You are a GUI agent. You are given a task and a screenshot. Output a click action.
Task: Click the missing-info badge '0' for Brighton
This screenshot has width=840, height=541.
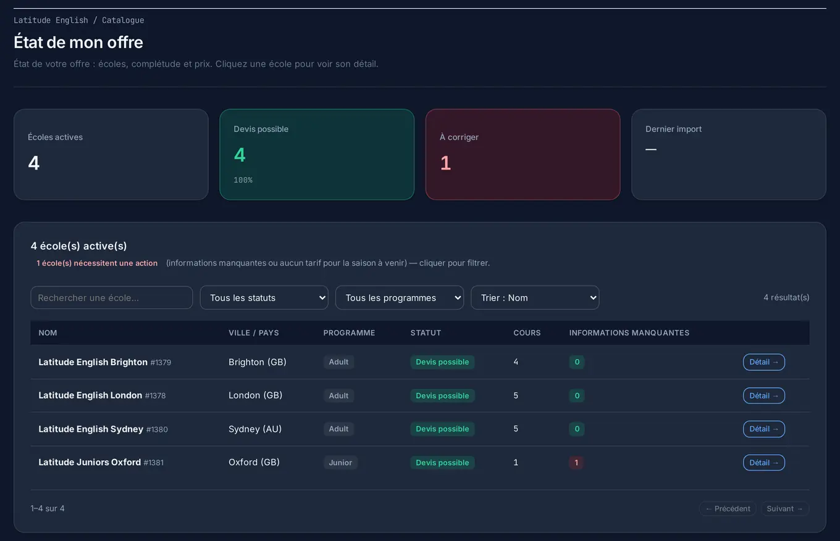coord(577,362)
